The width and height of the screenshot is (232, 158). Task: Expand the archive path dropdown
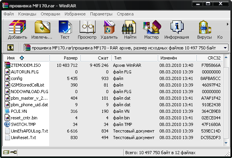point(225,48)
